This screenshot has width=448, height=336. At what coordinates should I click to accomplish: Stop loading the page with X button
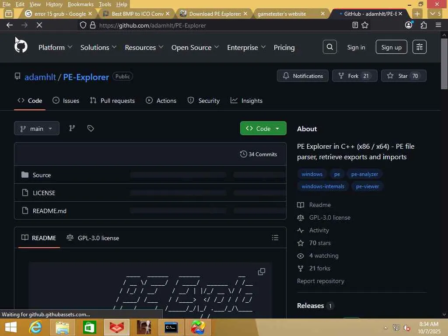[x=39, y=25]
